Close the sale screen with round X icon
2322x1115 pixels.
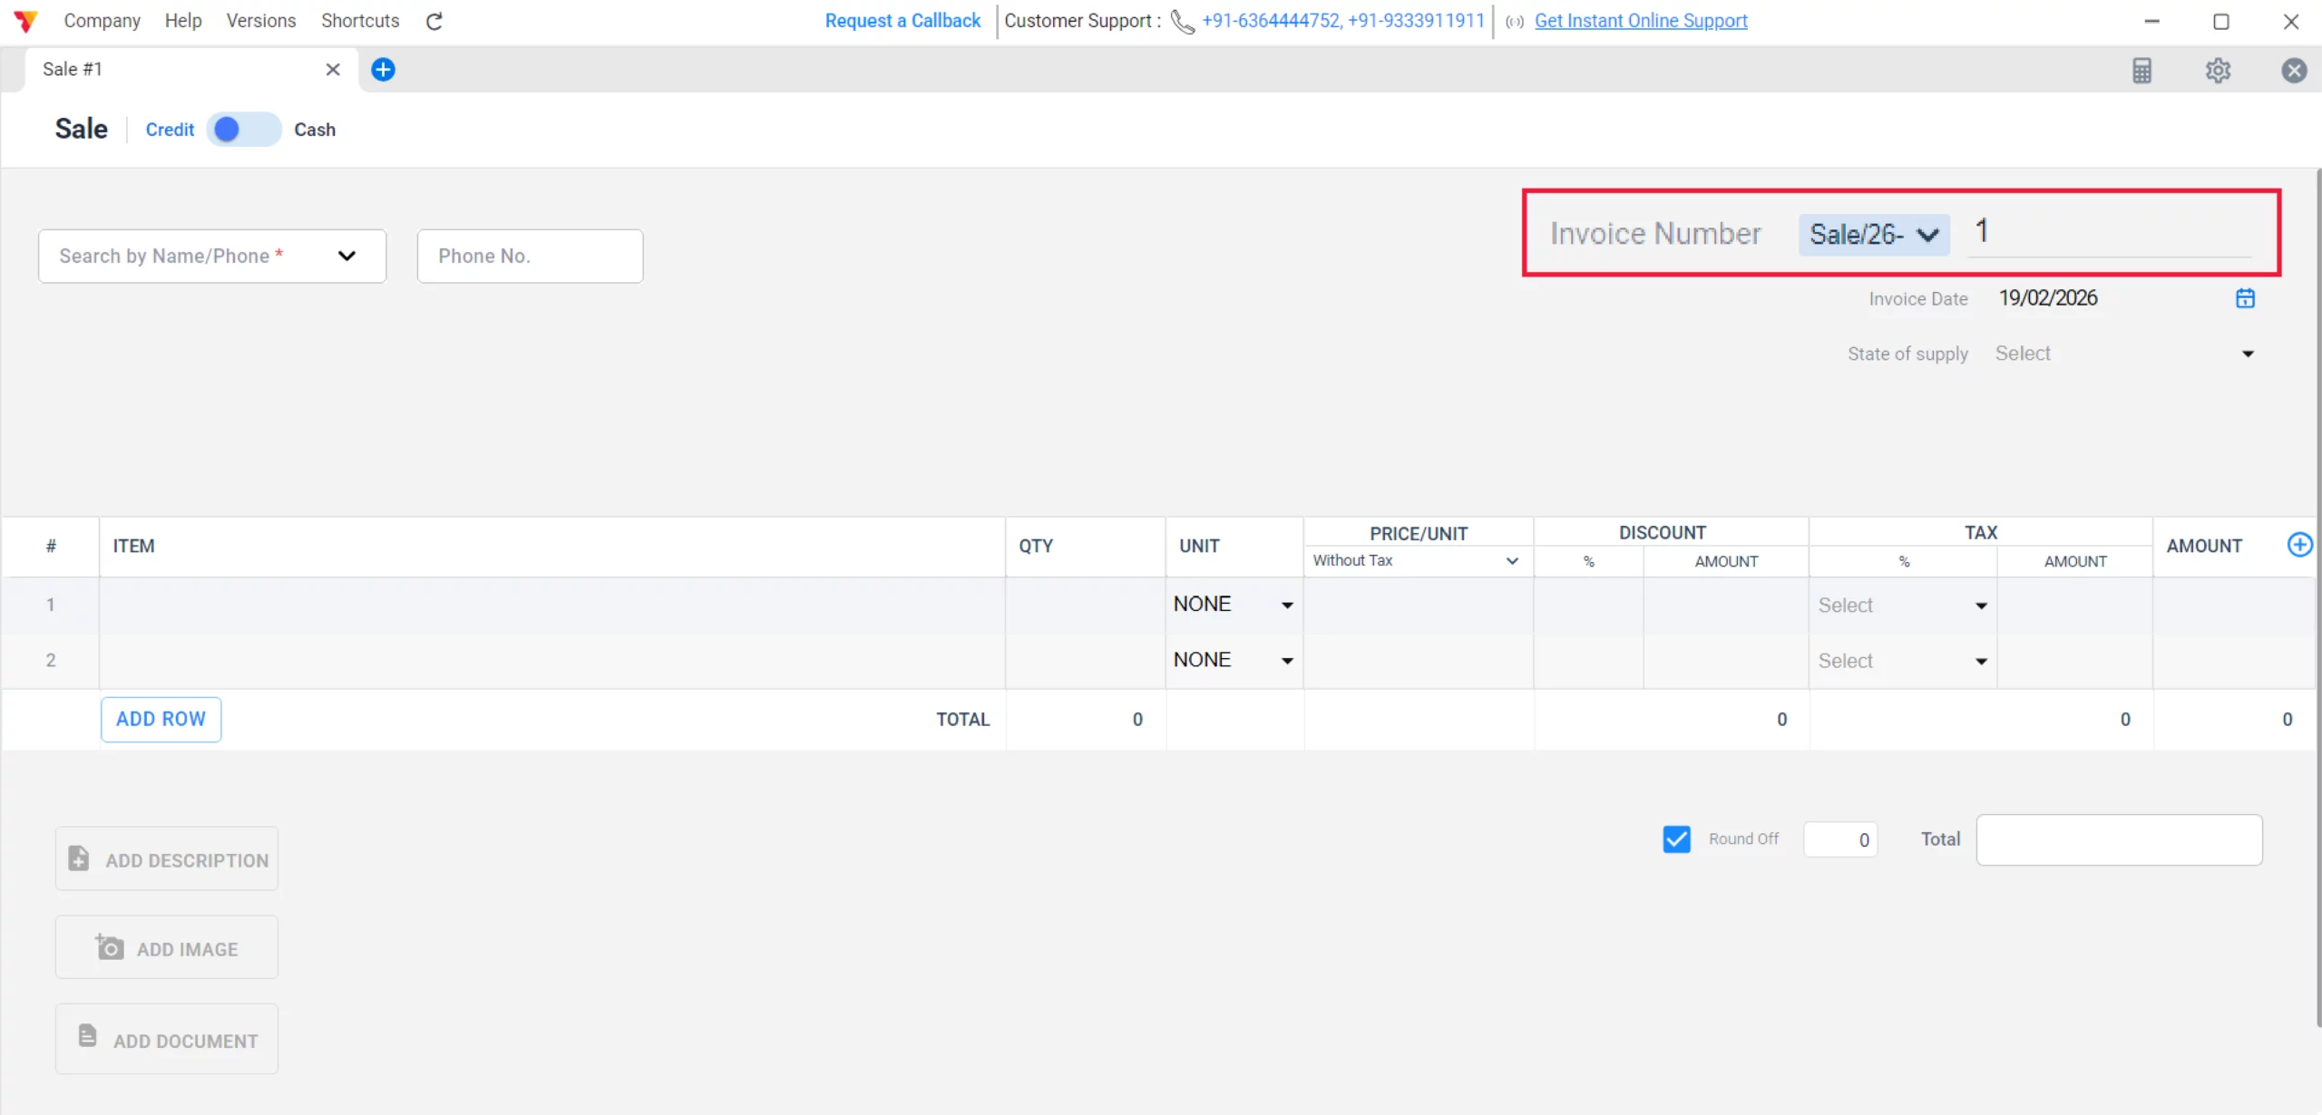coord(2294,71)
